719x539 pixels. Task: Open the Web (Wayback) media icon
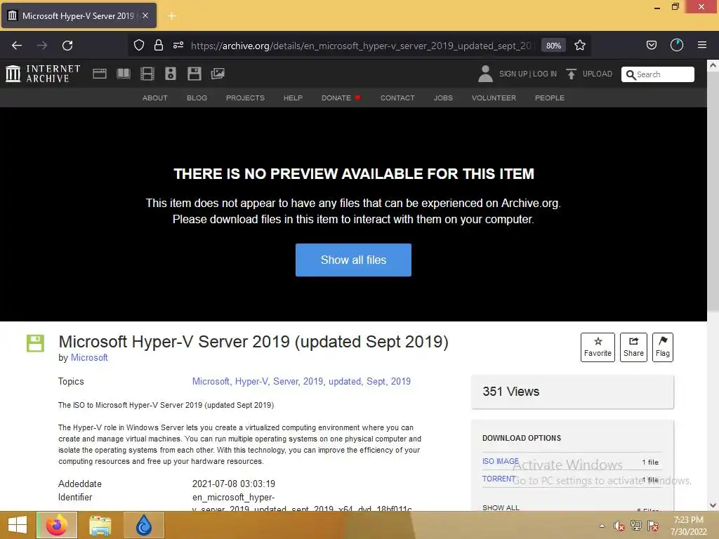[x=100, y=74]
